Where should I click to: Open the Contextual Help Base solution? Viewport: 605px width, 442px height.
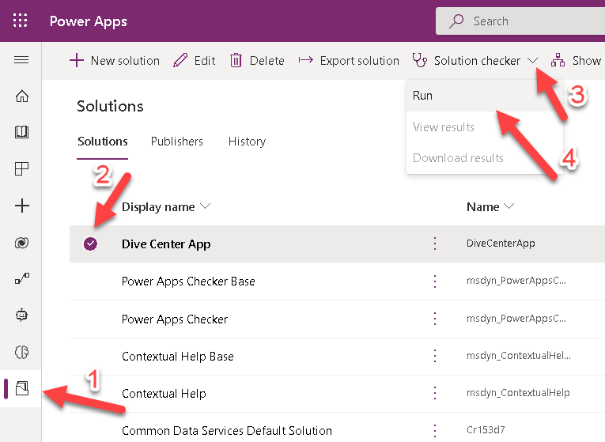(x=178, y=357)
